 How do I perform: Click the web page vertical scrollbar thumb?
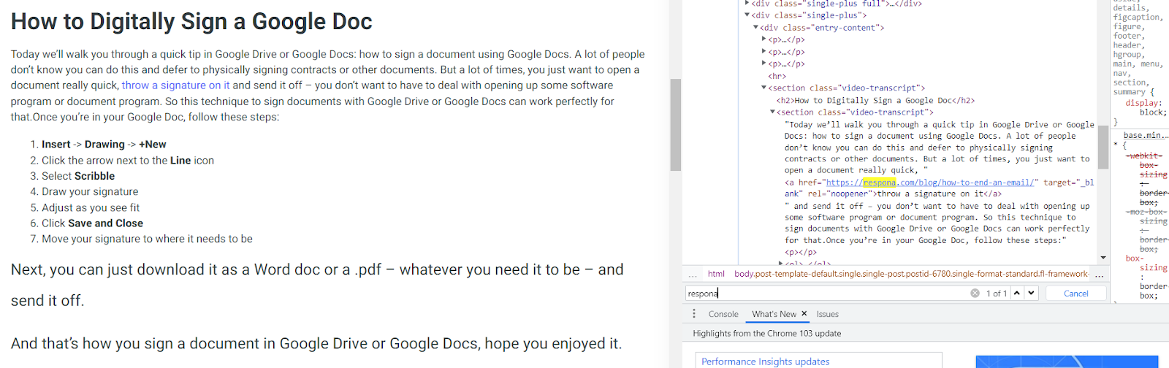coord(676,124)
